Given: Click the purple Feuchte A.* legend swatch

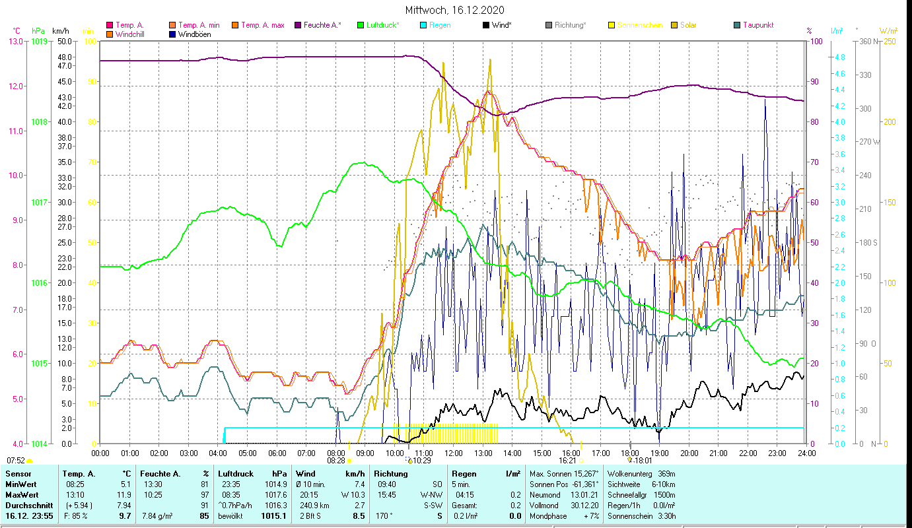Looking at the screenshot, I should click(298, 26).
